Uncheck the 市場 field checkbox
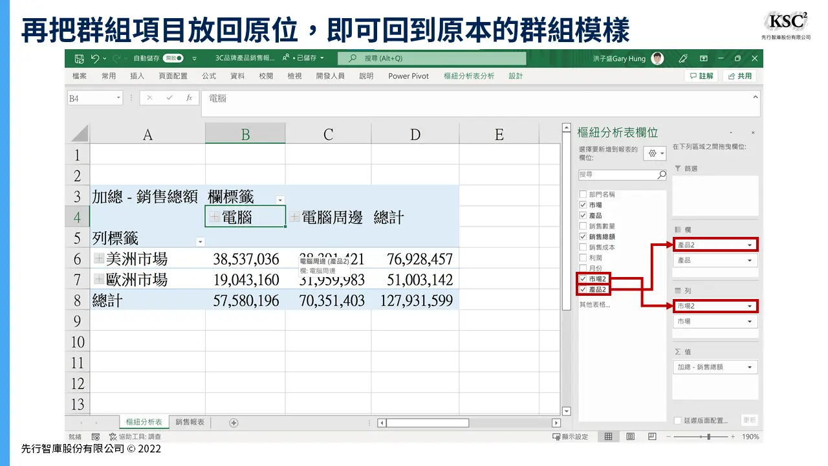This screenshot has height=466, width=828. [583, 205]
